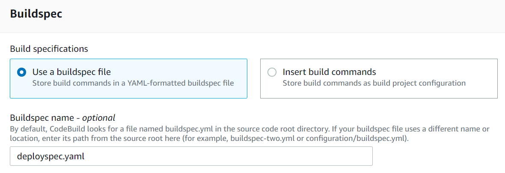This screenshot has width=505, height=173.
Task: Select the "Insert build commands" radio button
Action: tap(272, 72)
